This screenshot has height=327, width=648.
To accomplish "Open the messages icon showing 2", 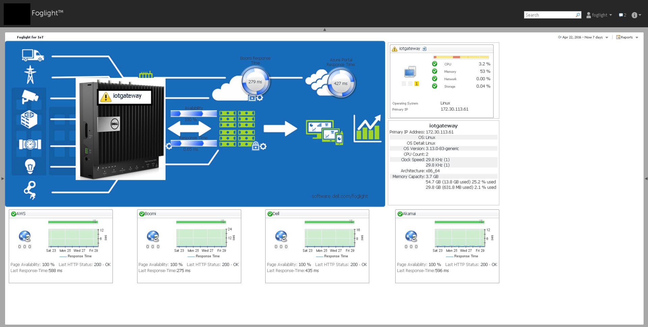I will 622,15.
